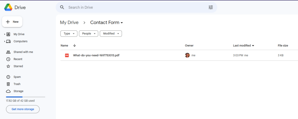Click the Starred star icon
The height and width of the screenshot is (119, 298).
point(8,66)
